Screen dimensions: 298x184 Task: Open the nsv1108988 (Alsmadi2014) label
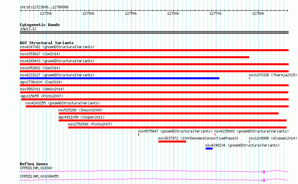click(x=273, y=138)
